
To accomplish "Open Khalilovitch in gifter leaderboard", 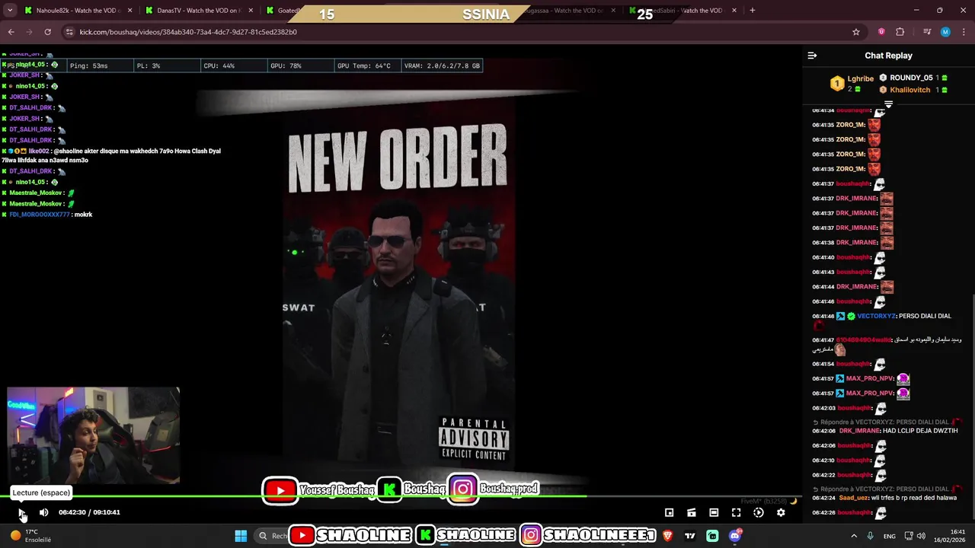I will (x=913, y=90).
